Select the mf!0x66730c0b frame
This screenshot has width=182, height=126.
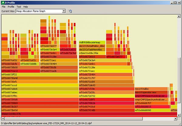coord(59,68)
